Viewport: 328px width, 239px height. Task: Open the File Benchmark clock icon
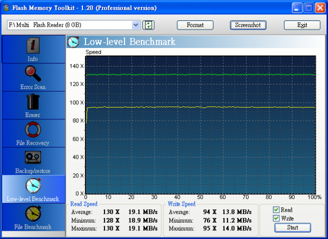tap(33, 214)
